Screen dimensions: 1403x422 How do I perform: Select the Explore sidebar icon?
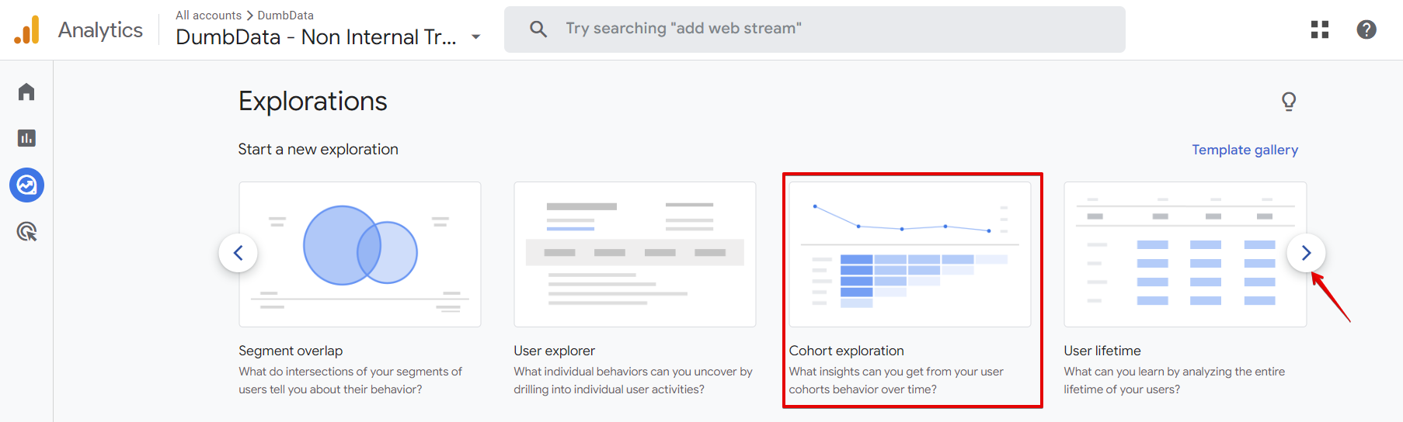click(x=26, y=185)
